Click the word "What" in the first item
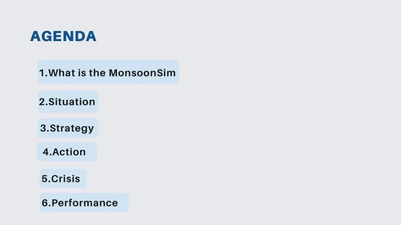 click(x=62, y=73)
